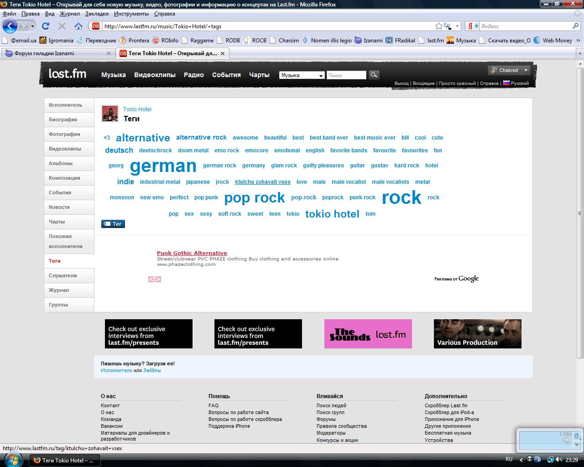
Task: Open the Firefox home page icon
Action: click(78, 26)
